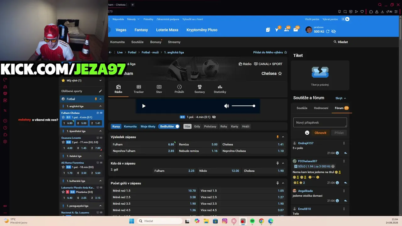
Task: Open the Hodnocení tab in forum panel
Action: click(x=321, y=108)
